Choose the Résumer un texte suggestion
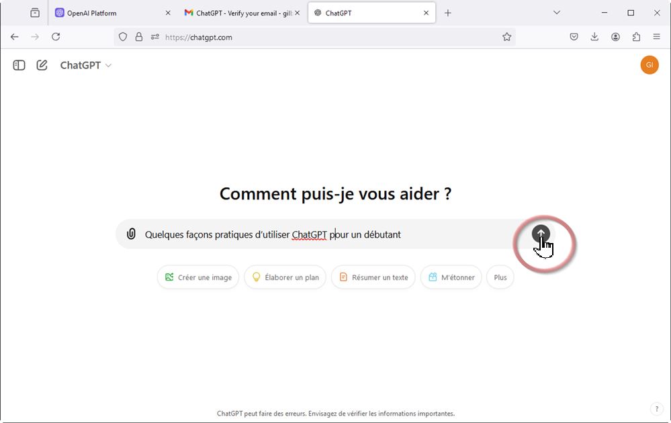The image size is (671, 423). (373, 277)
